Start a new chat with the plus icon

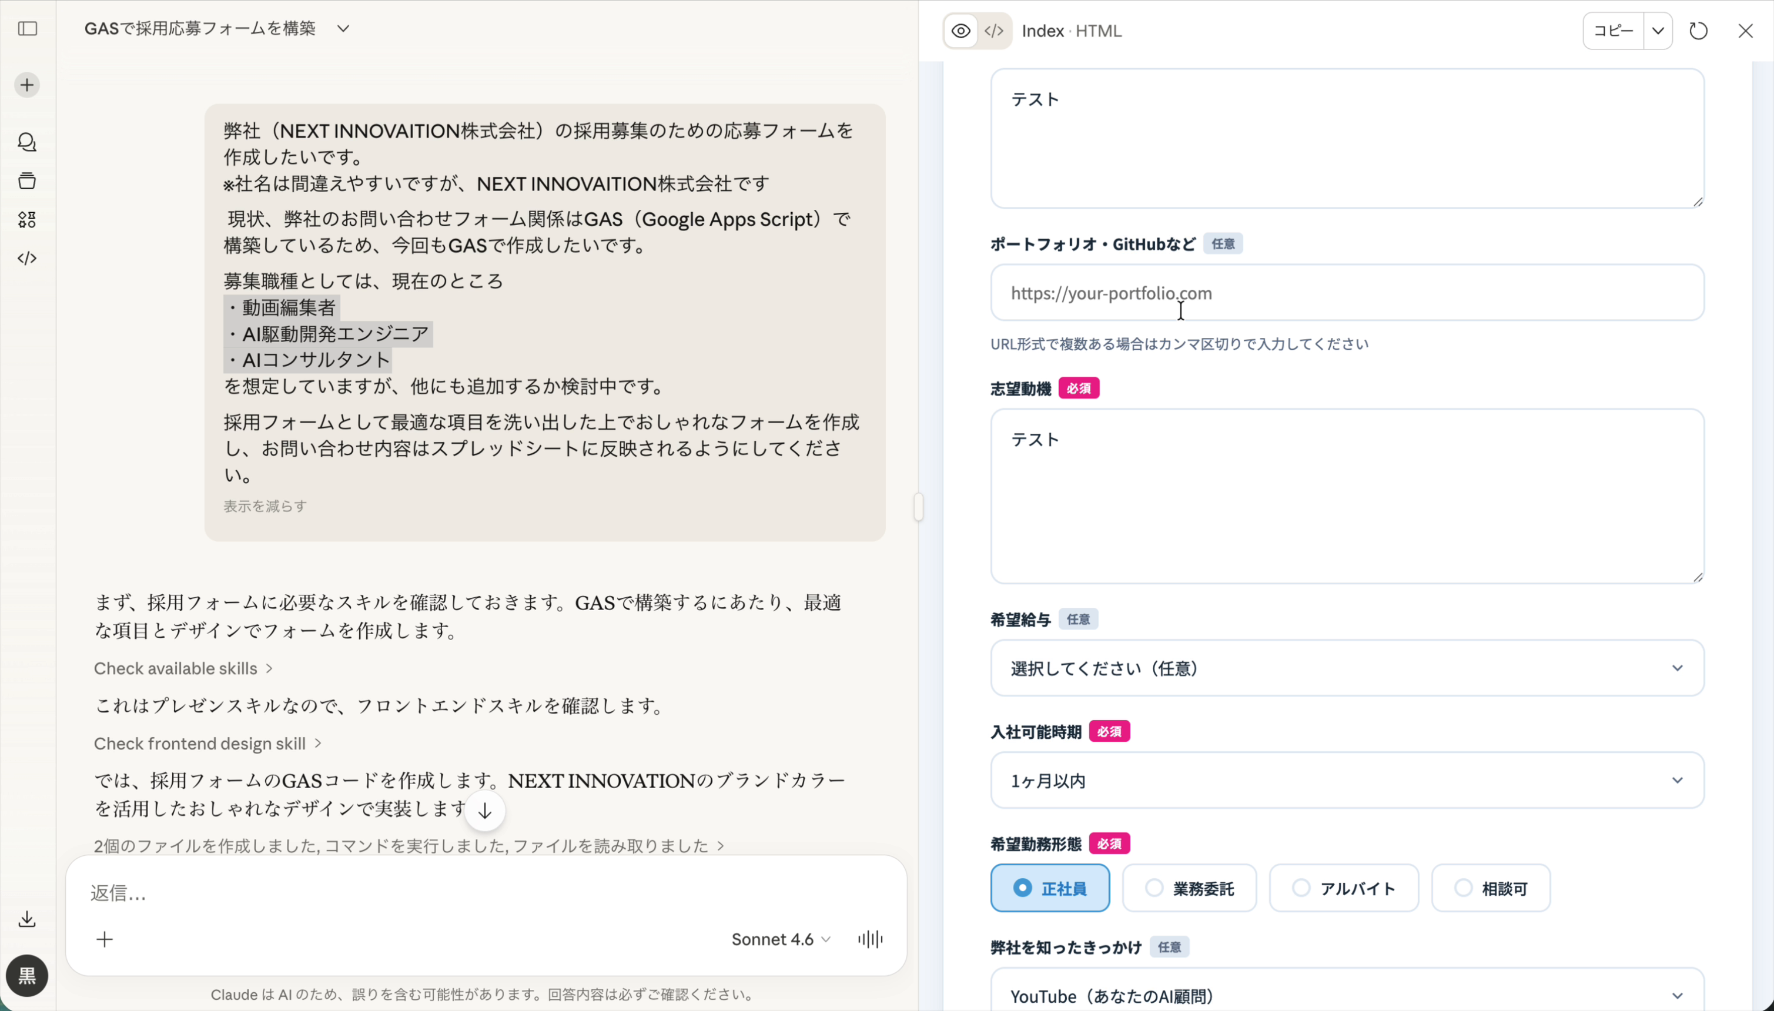pyautogui.click(x=26, y=85)
